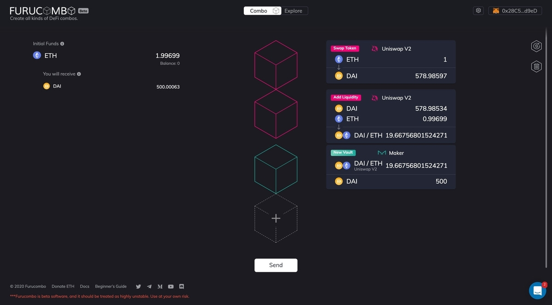Click the Maker label in New Vault card

tap(397, 153)
